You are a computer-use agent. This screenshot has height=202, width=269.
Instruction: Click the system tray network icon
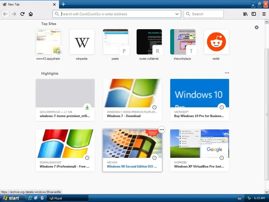point(249,198)
